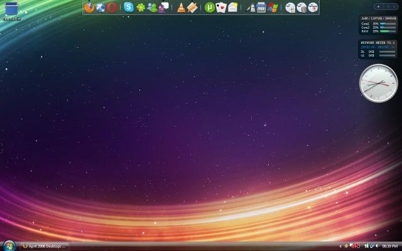Viewport: 402px width, 251px height.
Task: Launch Firefox from the top dock
Action: [89, 8]
